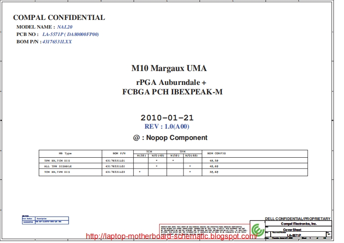Click the MB Type column header
This screenshot has height=243, width=344.
65,153
